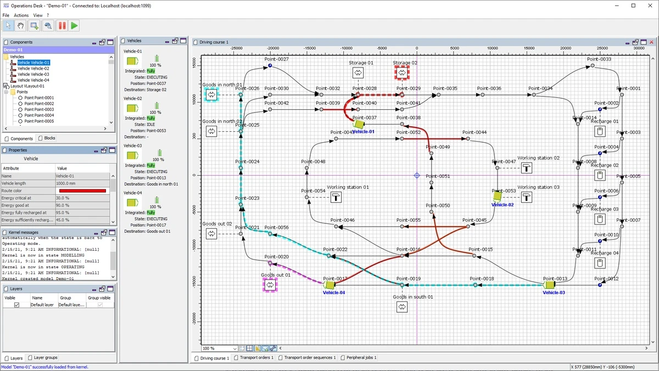Viewport: 659px width, 371px height.
Task: Click the Working station 01 icon
Action: click(336, 197)
